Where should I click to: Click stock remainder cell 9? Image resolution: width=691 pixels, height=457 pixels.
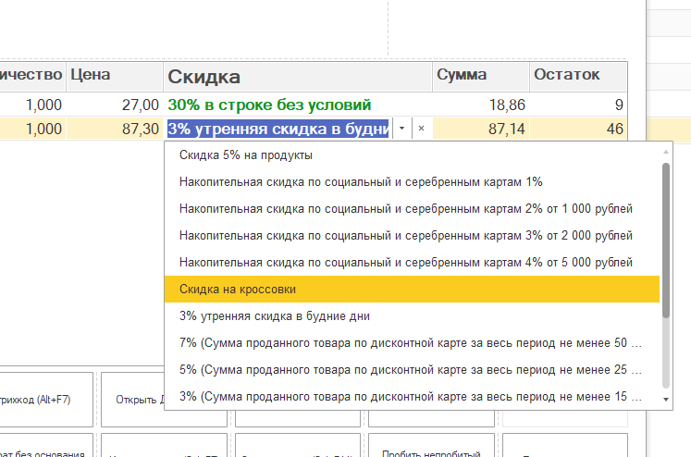click(x=578, y=105)
